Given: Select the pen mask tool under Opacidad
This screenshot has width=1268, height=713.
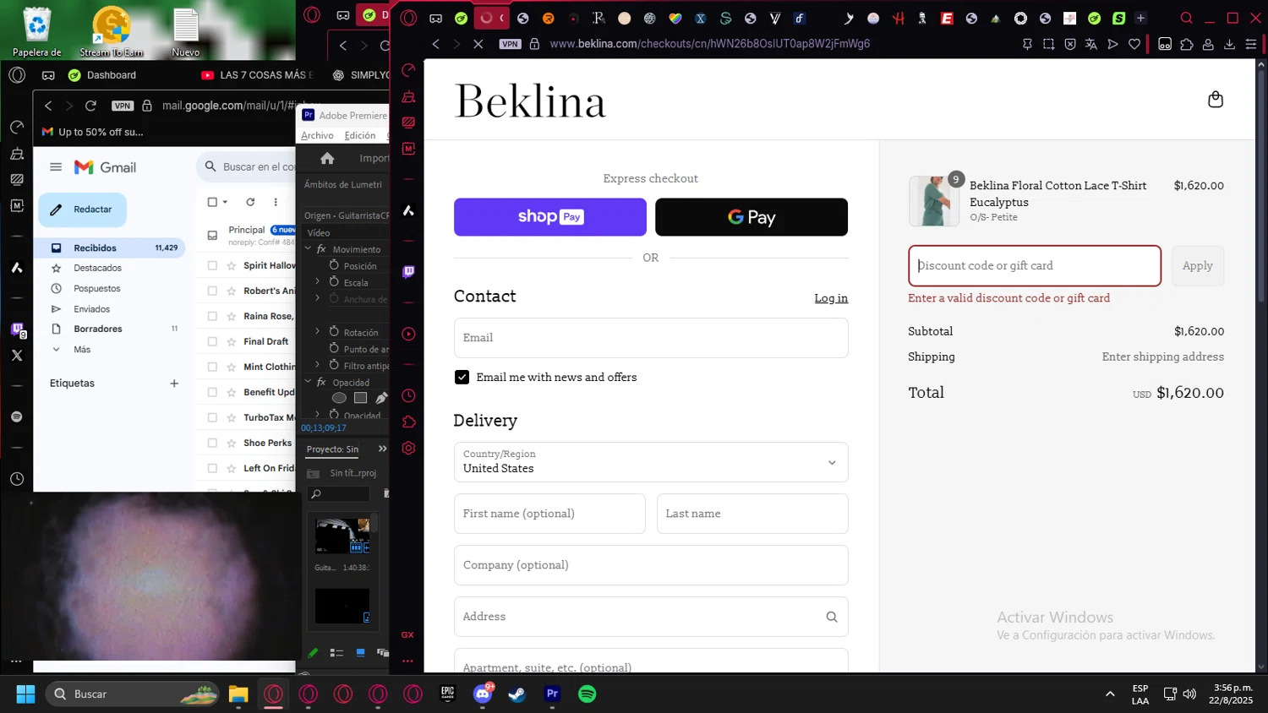Looking at the screenshot, I should (381, 398).
